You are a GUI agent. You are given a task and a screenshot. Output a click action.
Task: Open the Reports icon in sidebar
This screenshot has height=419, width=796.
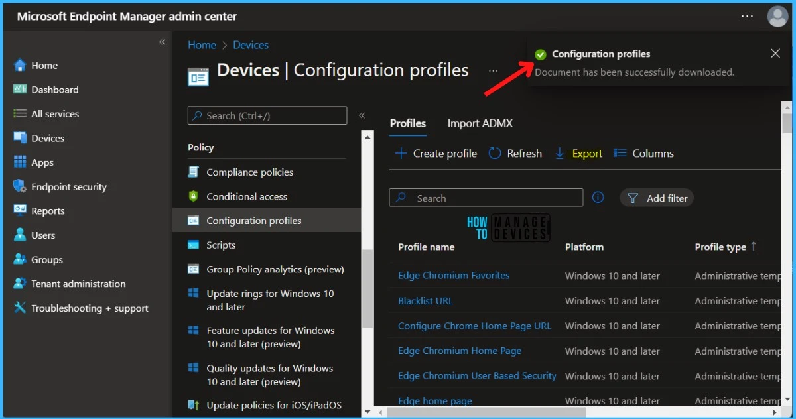[20, 211]
